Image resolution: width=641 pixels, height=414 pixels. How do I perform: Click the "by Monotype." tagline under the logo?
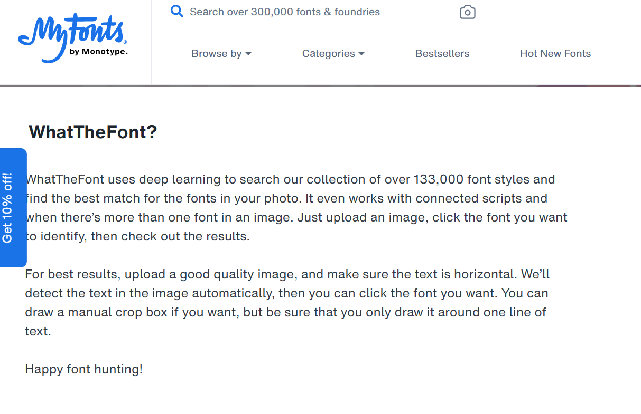click(98, 52)
